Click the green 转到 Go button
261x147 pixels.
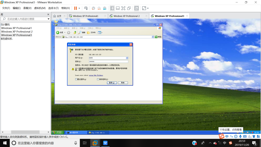point(158,37)
